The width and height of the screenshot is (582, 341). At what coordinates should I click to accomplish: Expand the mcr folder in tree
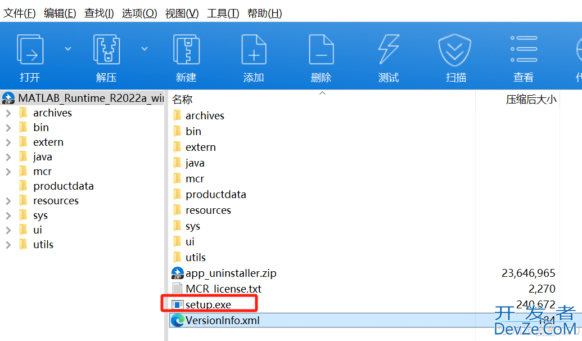point(8,172)
